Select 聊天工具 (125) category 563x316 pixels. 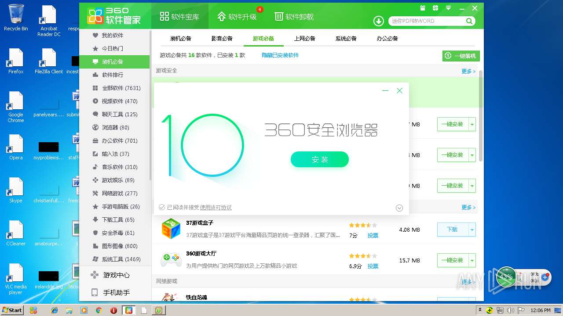coord(114,114)
